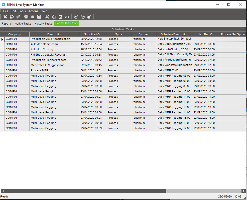Click the Undo toolbar icon
The image size is (247, 200).
[x=67, y=17]
